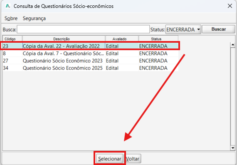Click ENCERRADA status cell in row 8
The height and width of the screenshot is (165, 237).
(158, 53)
